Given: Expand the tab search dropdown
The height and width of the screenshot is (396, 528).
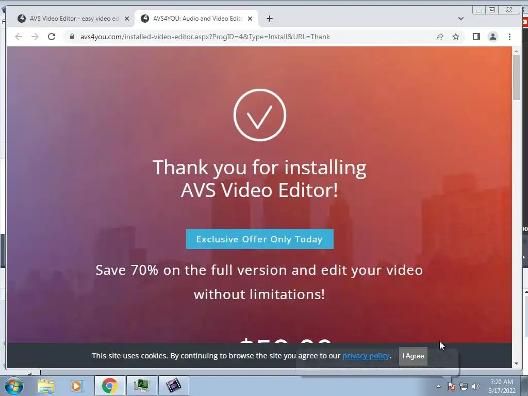Looking at the screenshot, I should click(x=460, y=19).
